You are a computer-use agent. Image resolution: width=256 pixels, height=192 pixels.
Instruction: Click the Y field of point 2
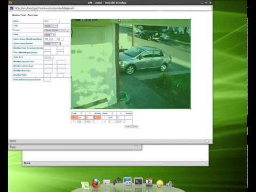coord(121,117)
